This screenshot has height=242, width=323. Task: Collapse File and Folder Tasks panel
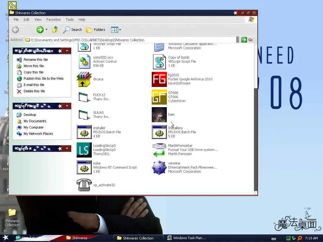[67, 51]
